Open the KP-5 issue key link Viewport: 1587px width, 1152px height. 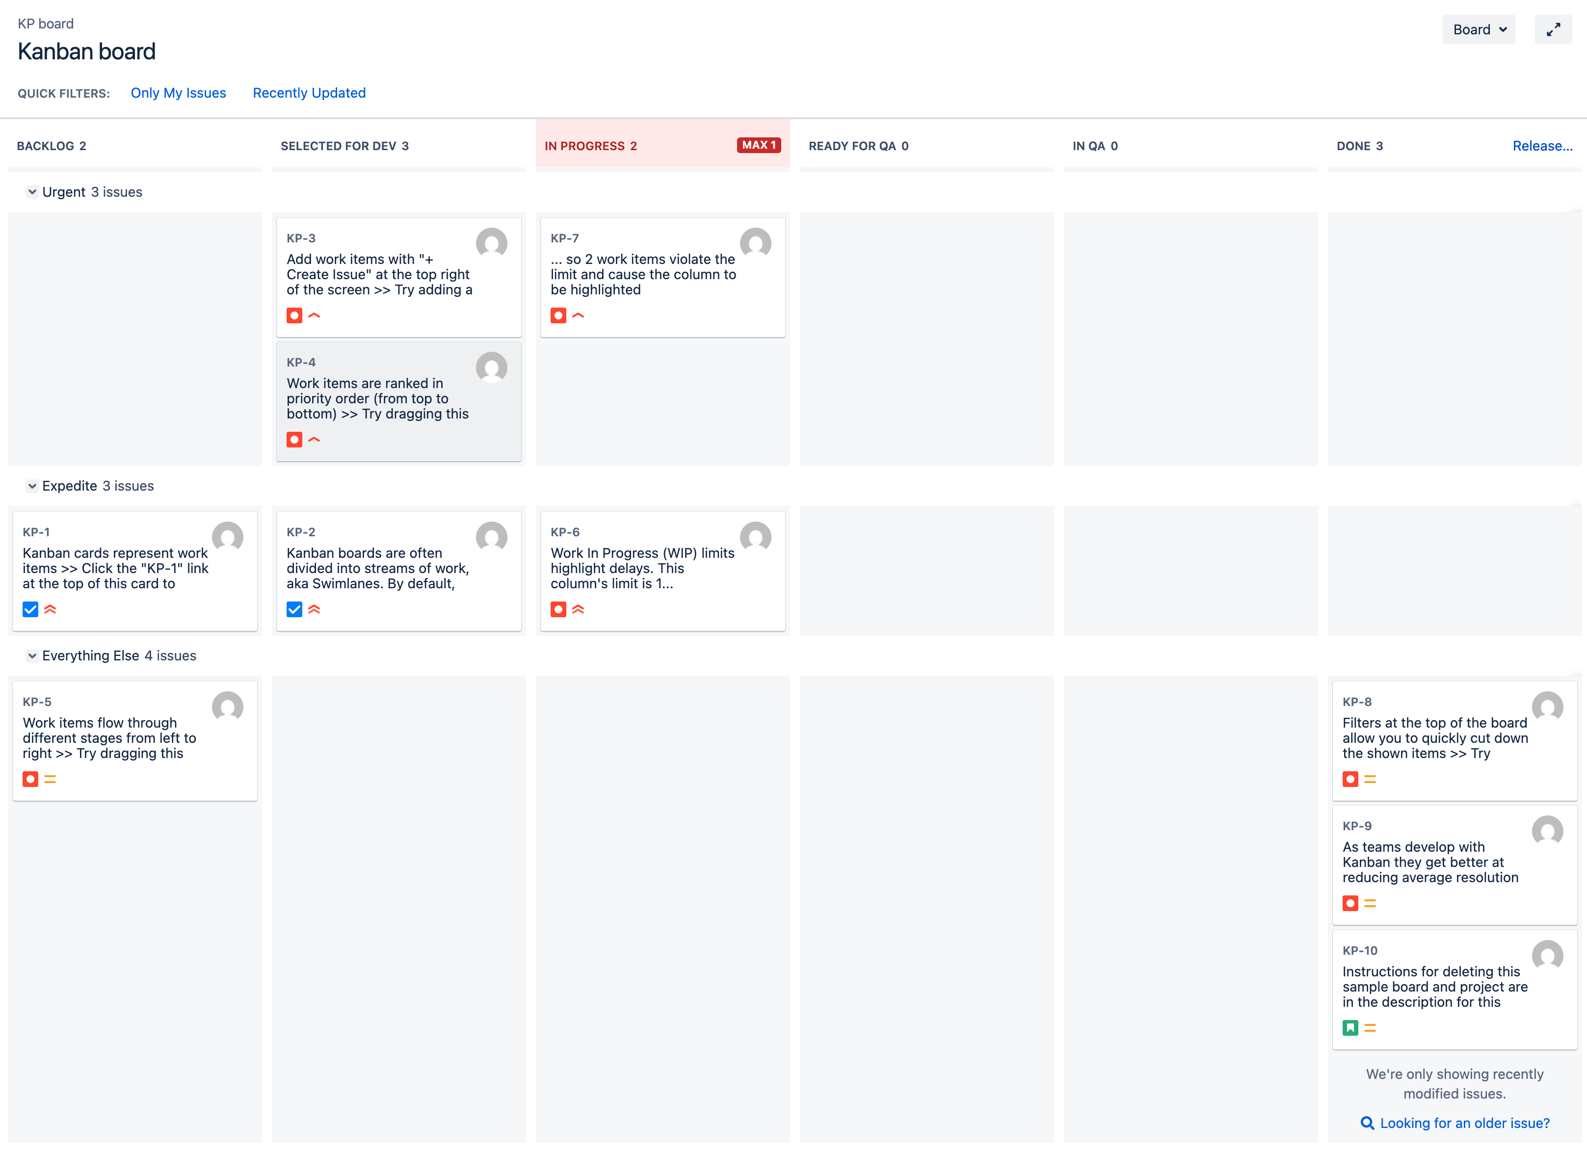click(37, 702)
